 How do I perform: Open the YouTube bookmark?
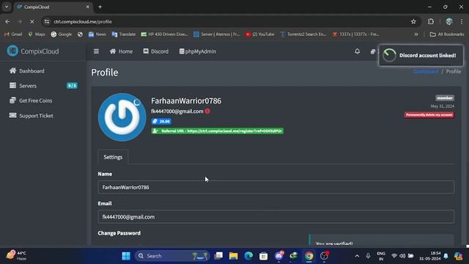pyautogui.click(x=259, y=34)
